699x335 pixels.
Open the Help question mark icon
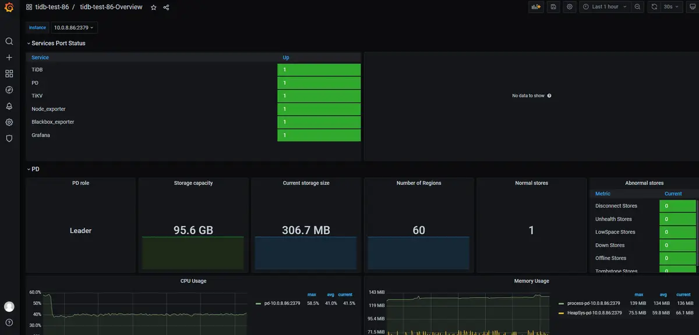point(9,322)
